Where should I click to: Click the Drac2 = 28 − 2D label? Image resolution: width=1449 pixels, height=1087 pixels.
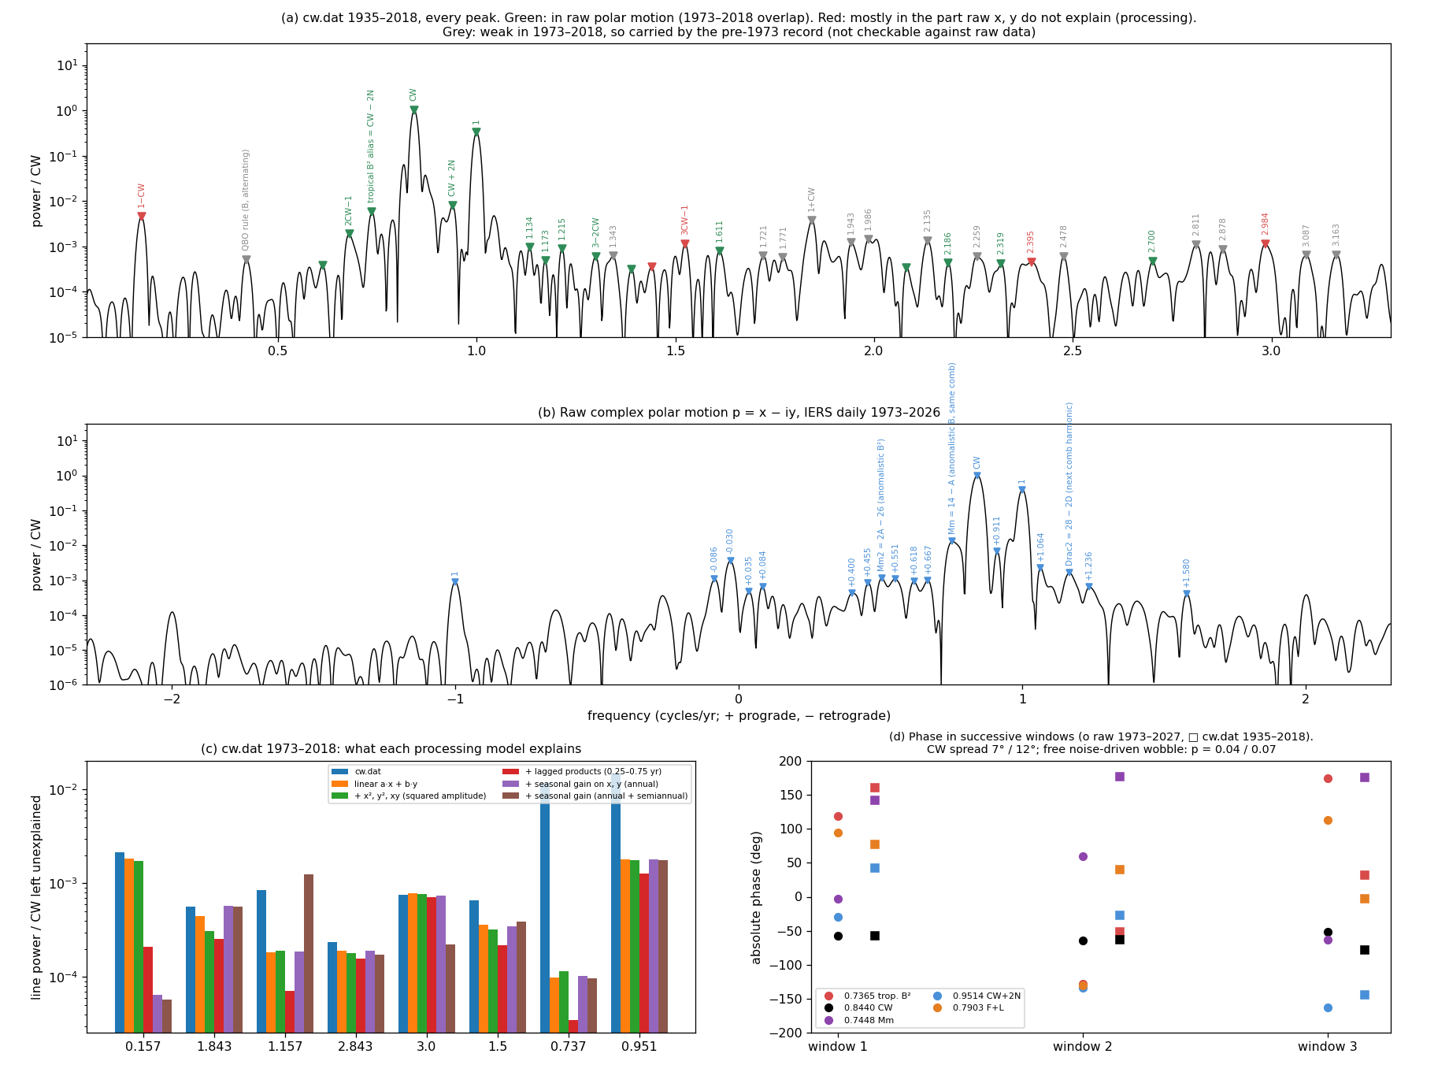pos(1069,484)
